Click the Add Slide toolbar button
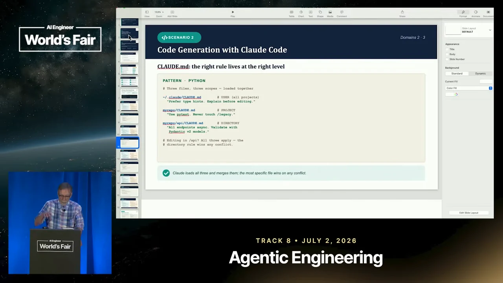 point(172,14)
